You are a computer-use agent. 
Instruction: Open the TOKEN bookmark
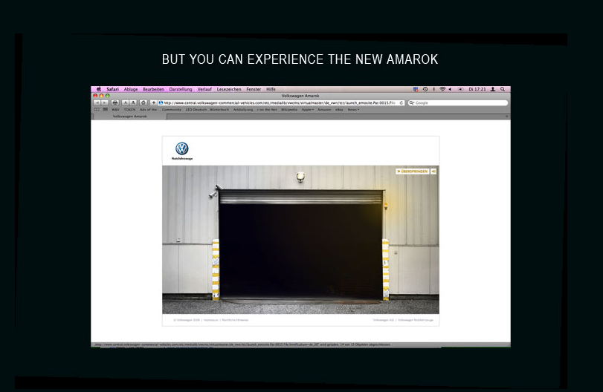click(x=129, y=110)
